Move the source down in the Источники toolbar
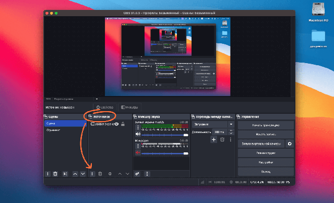 127,174
